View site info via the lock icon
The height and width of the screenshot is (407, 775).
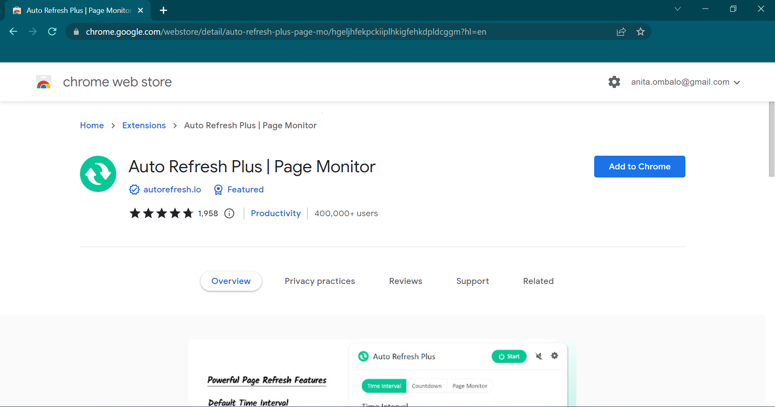click(x=76, y=32)
